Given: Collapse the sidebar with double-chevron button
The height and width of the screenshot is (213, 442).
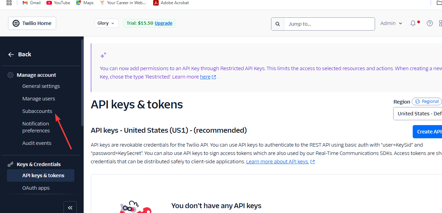Looking at the screenshot, I should click(70, 207).
